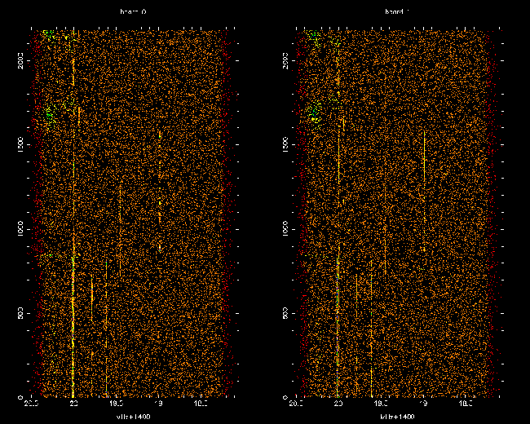Click the green cluster at top of left plot
The image size is (530, 424).
[x=51, y=35]
